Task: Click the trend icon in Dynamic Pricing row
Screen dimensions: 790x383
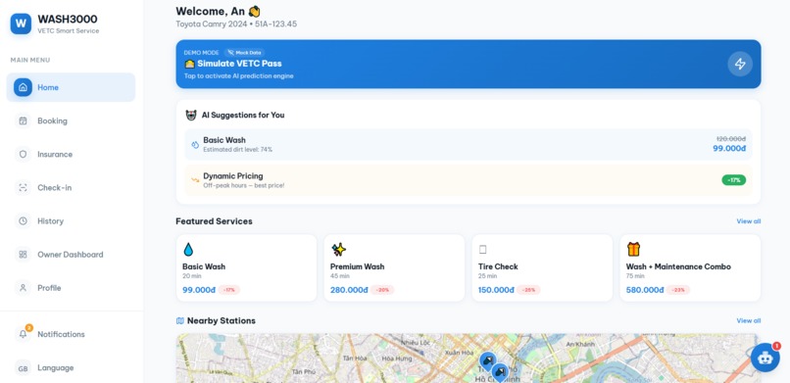Action: (195, 180)
